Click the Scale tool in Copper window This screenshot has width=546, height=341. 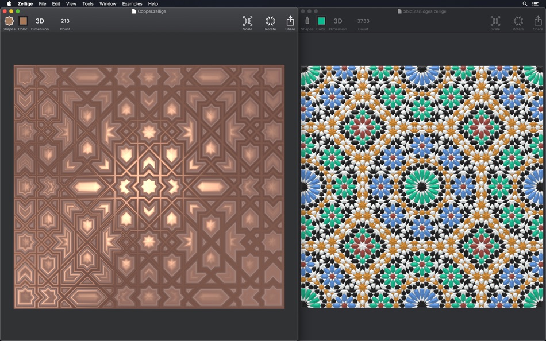coord(247,21)
